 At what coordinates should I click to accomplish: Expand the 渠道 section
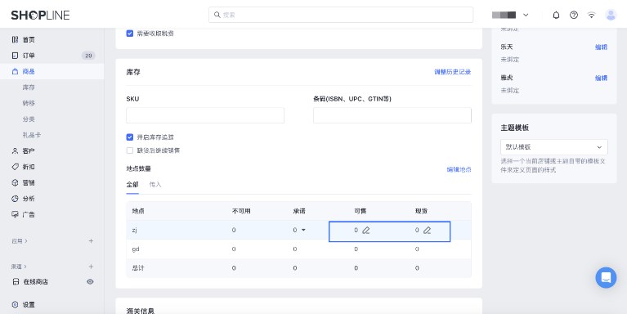pyautogui.click(x=19, y=267)
